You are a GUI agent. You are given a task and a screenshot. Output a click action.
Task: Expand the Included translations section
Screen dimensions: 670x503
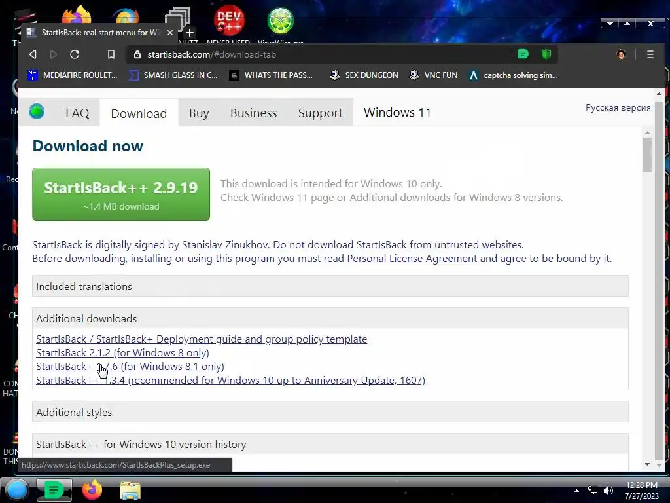[x=330, y=286]
